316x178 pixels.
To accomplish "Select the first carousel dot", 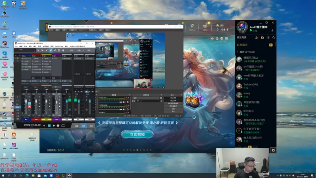I will [124, 150].
